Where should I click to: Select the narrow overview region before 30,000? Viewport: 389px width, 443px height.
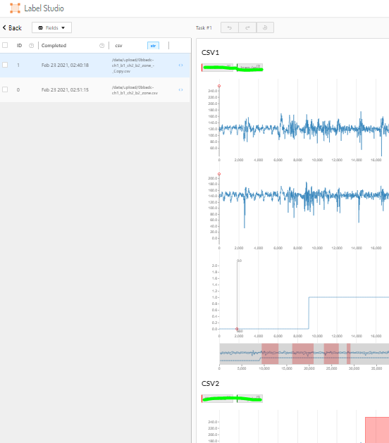[x=349, y=354]
